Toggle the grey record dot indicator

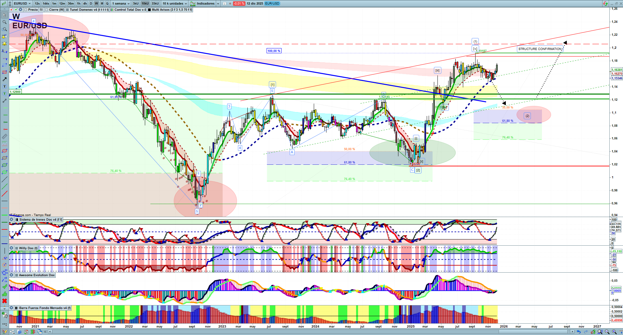(230, 4)
